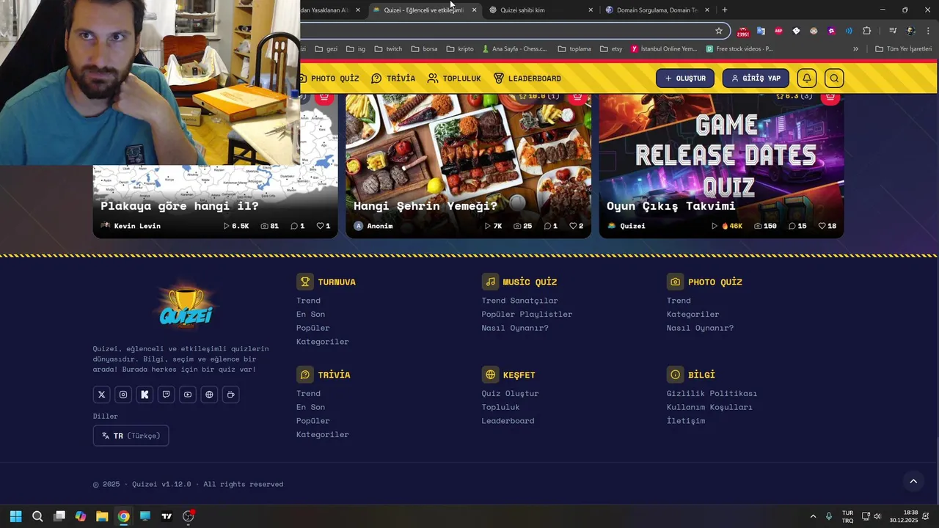Open File Explorer from taskbar
939x528 pixels.
[102, 516]
